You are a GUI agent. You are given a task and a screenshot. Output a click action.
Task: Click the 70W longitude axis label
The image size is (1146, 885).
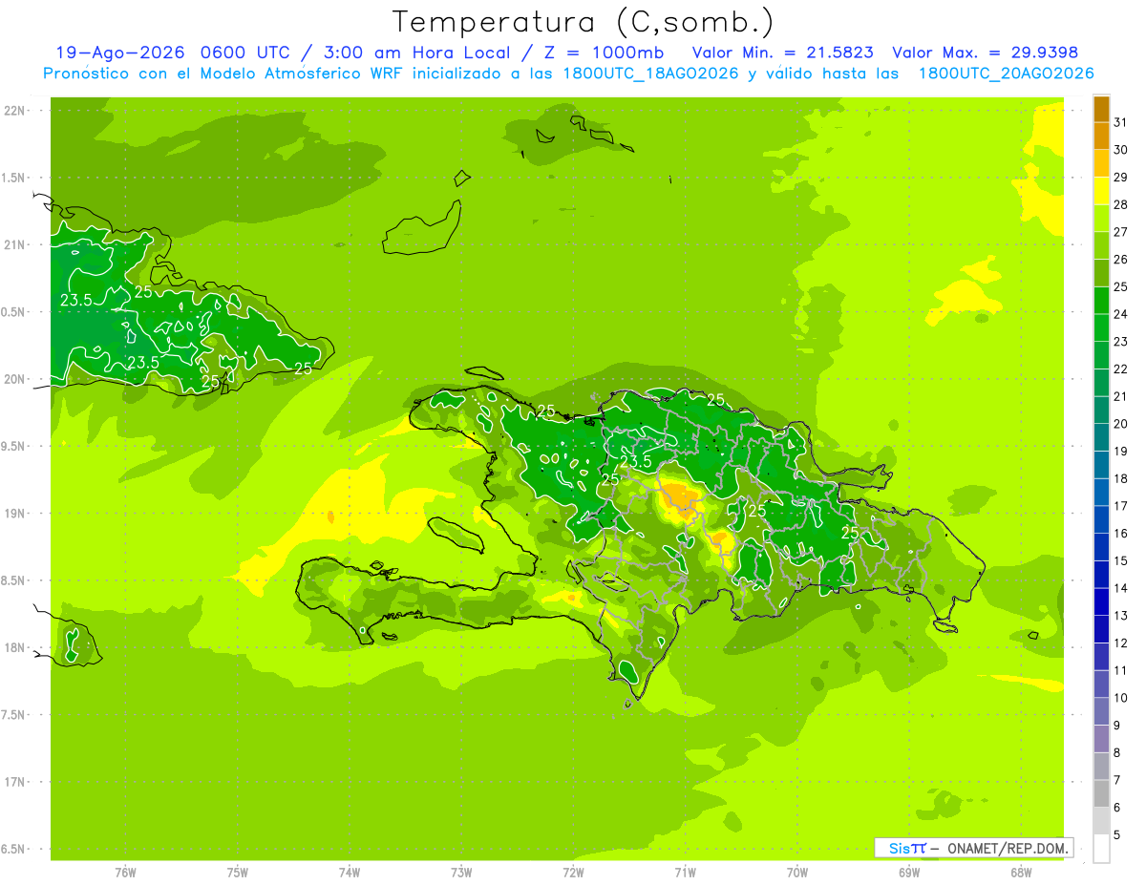click(797, 873)
